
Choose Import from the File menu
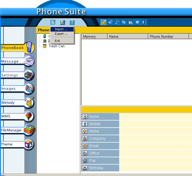point(62,29)
